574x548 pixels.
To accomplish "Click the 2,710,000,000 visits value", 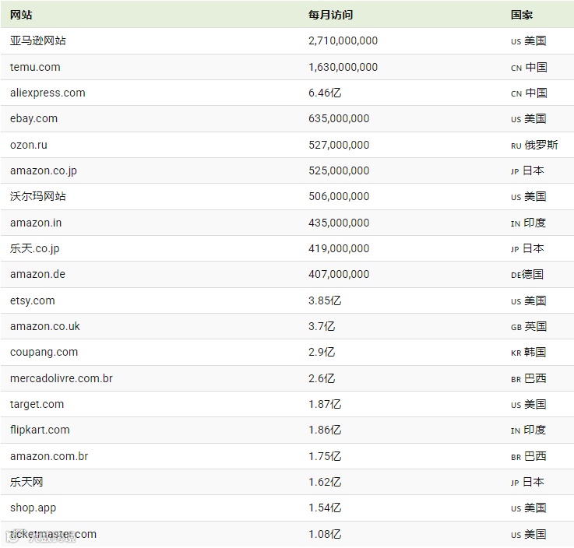I will pyautogui.click(x=343, y=40).
